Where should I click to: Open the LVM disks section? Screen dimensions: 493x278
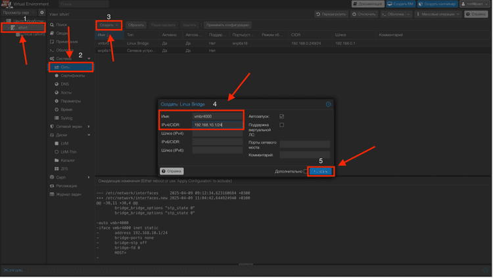64,144
